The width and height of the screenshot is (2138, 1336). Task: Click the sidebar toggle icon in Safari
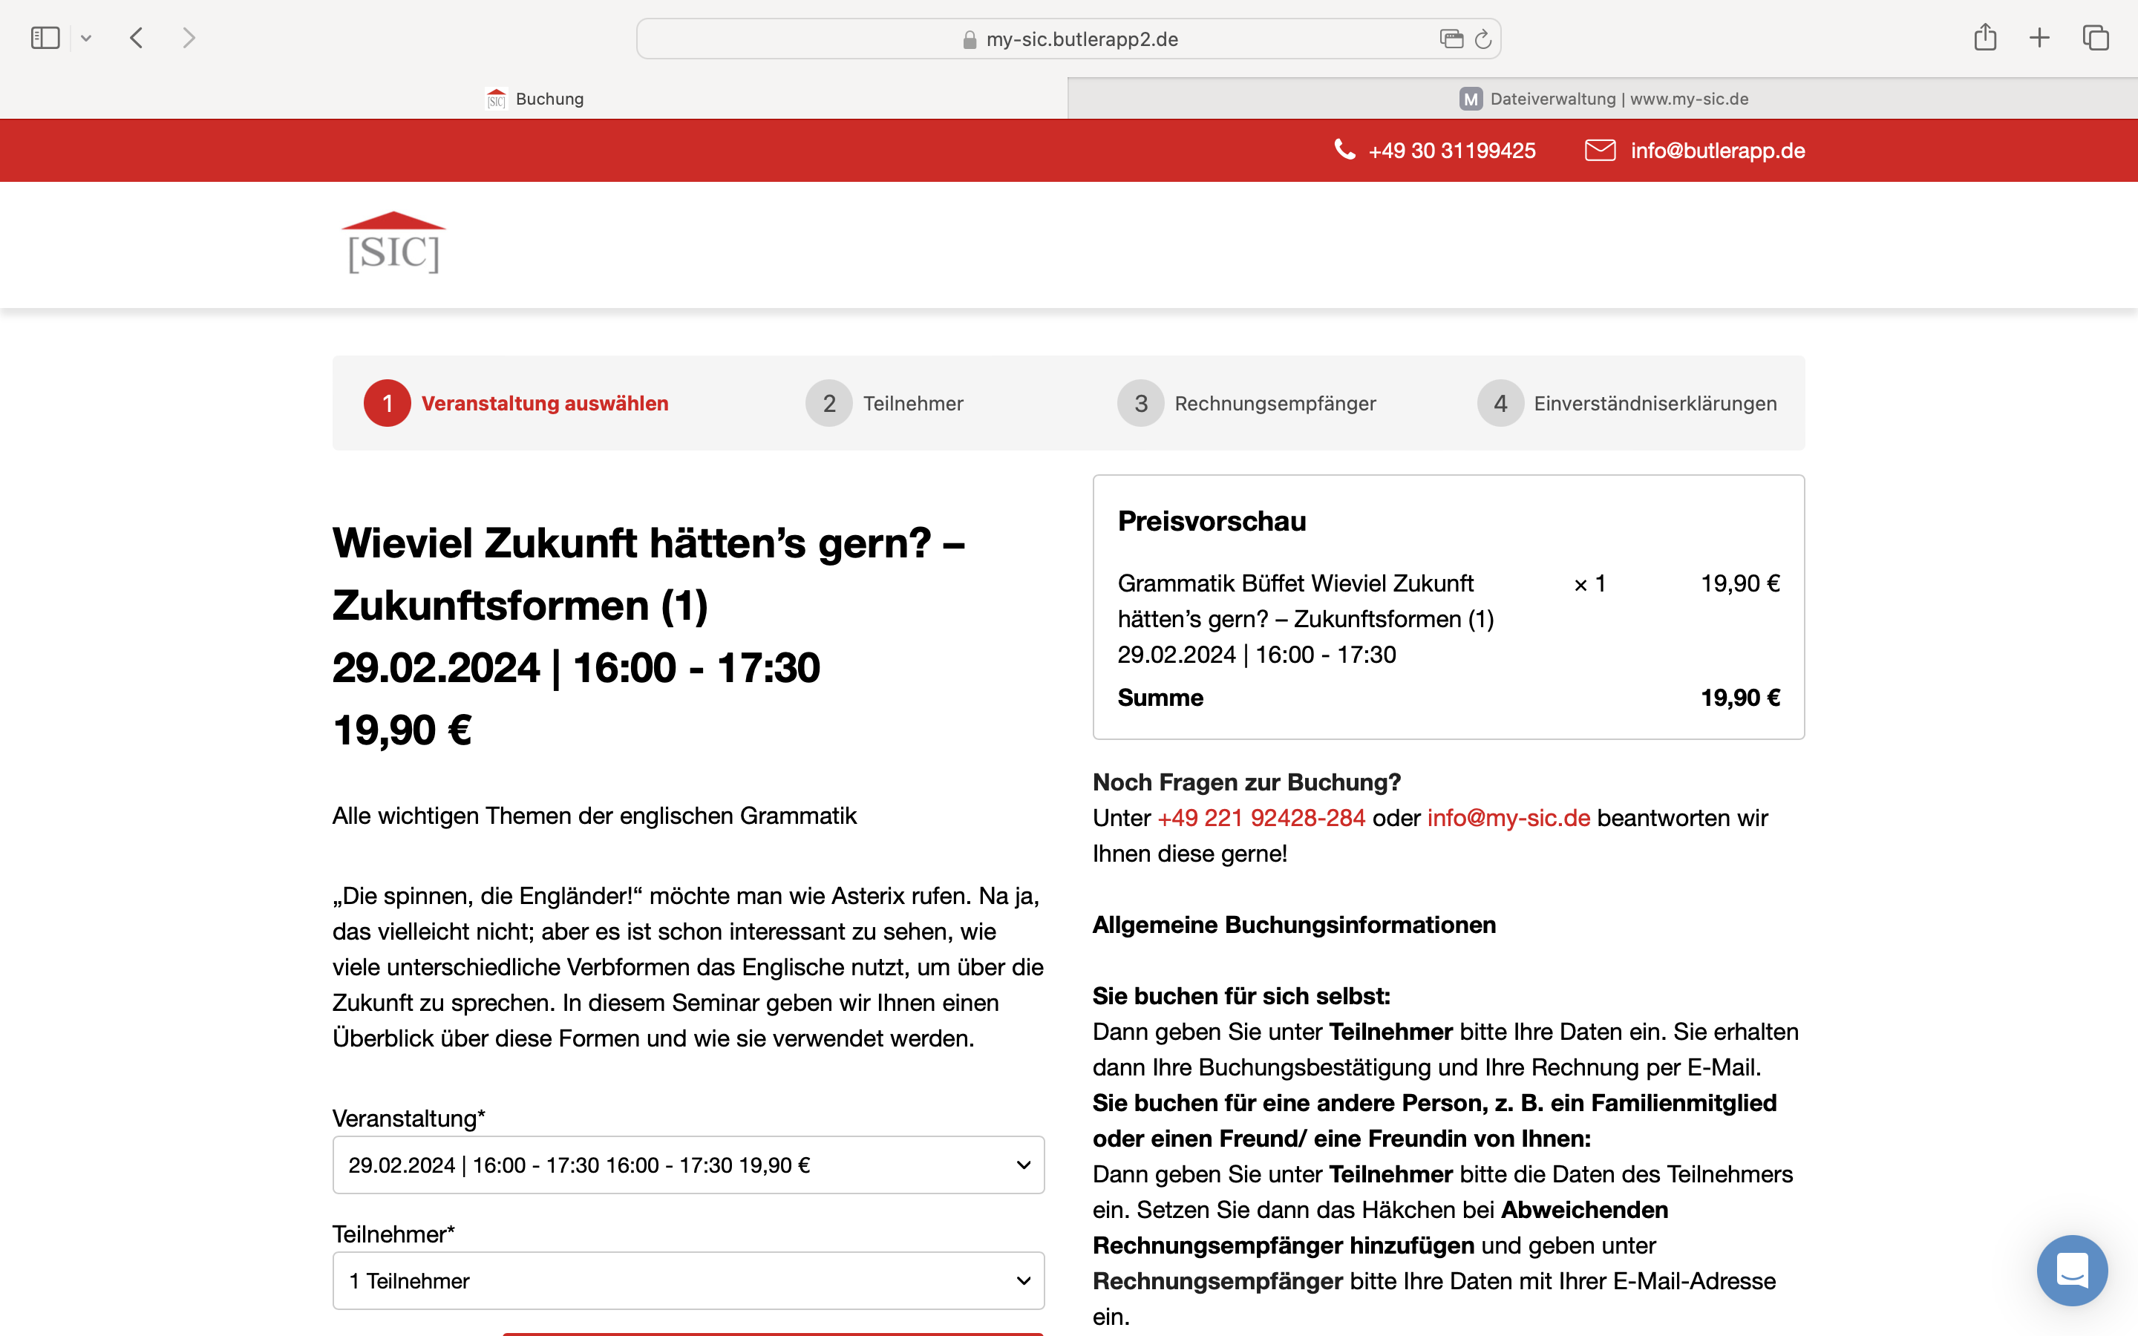[45, 38]
